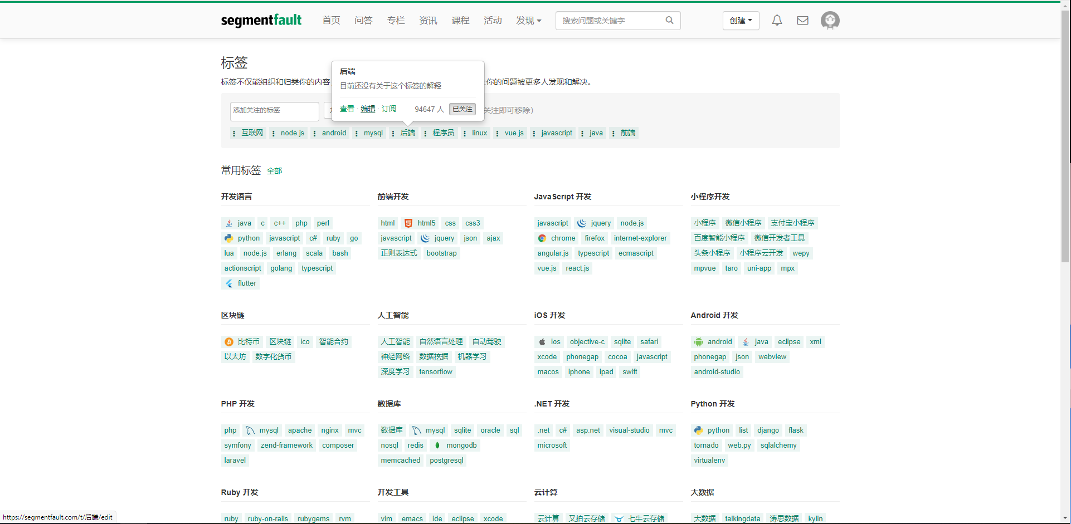Open the 全部 link beside 常用标签
Image resolution: width=1071 pixels, height=524 pixels.
click(275, 171)
